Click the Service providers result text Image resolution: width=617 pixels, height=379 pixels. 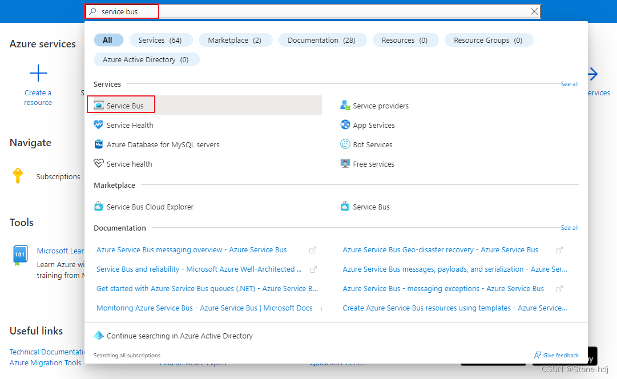pyautogui.click(x=381, y=106)
